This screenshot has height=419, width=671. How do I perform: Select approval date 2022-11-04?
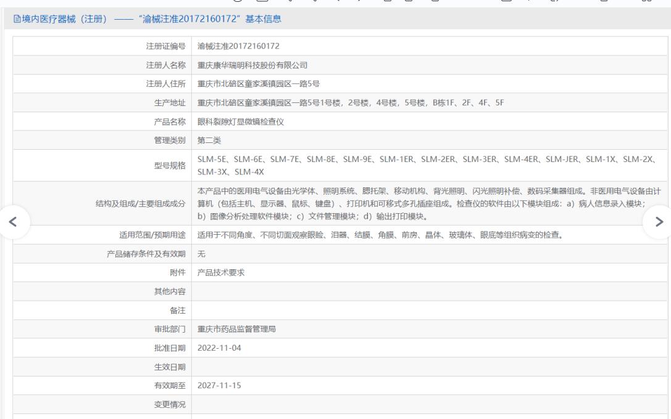point(219,348)
